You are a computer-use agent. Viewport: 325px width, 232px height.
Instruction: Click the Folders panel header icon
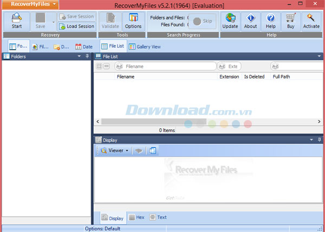(x=6, y=56)
